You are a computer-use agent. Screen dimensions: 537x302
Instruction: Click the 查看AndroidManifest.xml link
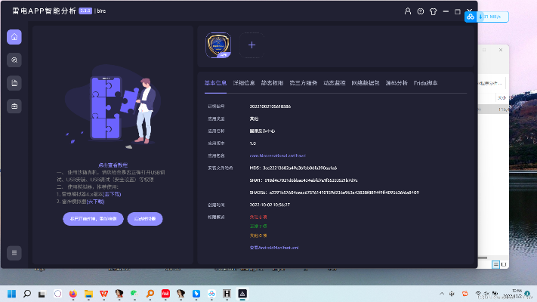click(x=273, y=247)
